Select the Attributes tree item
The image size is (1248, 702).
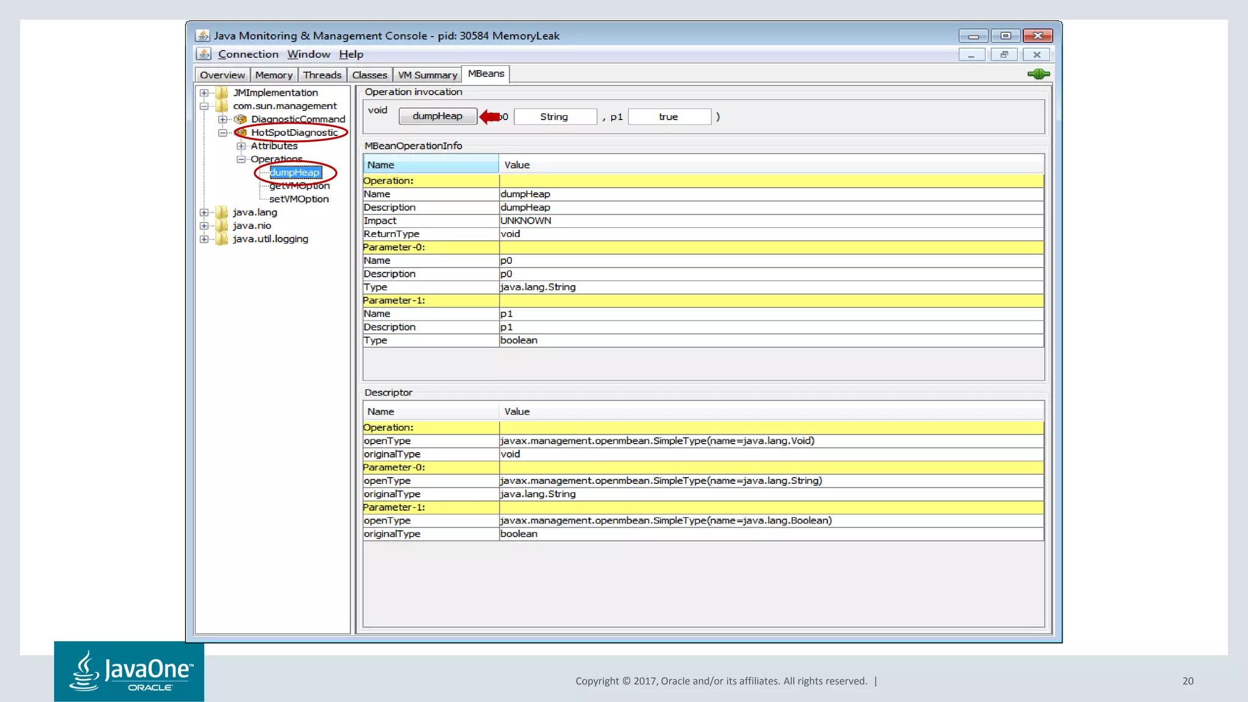point(274,146)
